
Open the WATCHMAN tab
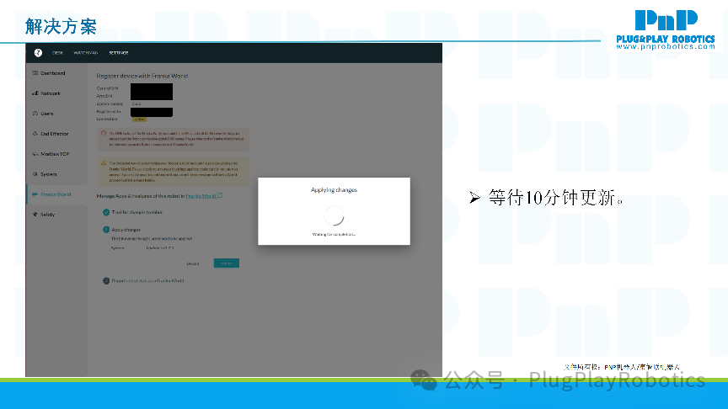click(x=85, y=53)
